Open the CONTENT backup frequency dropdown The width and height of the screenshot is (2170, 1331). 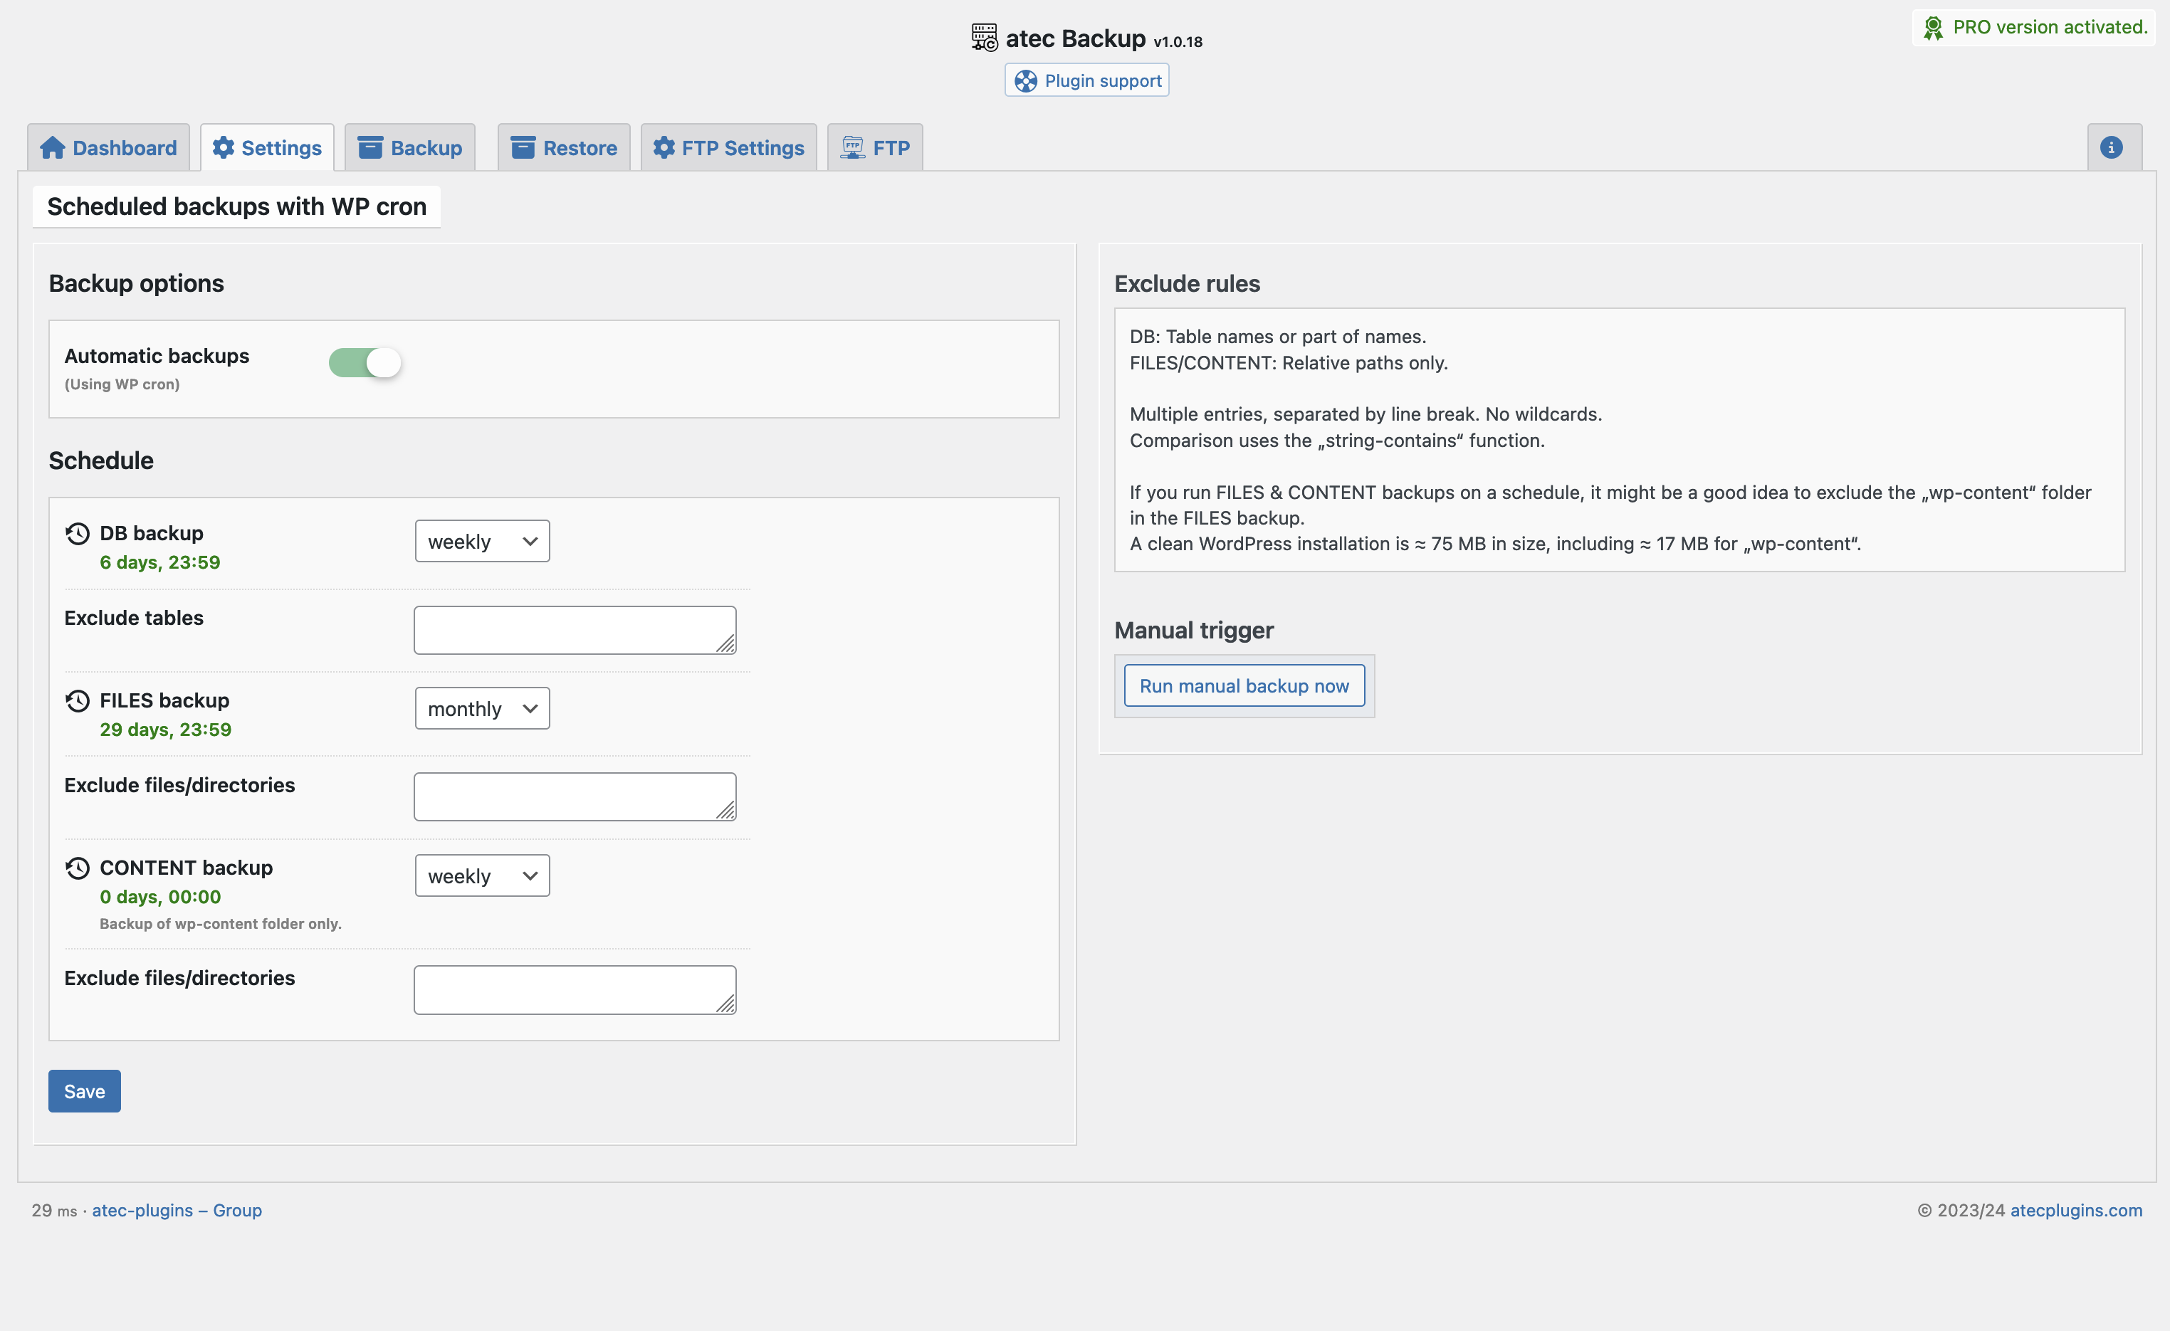(482, 876)
